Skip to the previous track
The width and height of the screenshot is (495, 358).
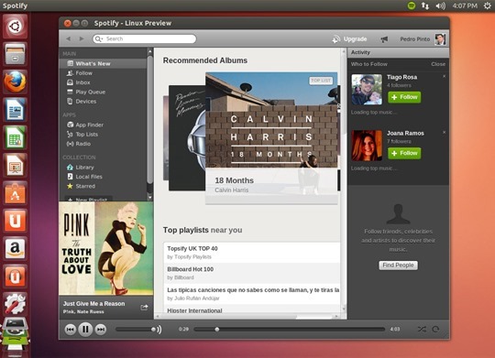pos(70,330)
